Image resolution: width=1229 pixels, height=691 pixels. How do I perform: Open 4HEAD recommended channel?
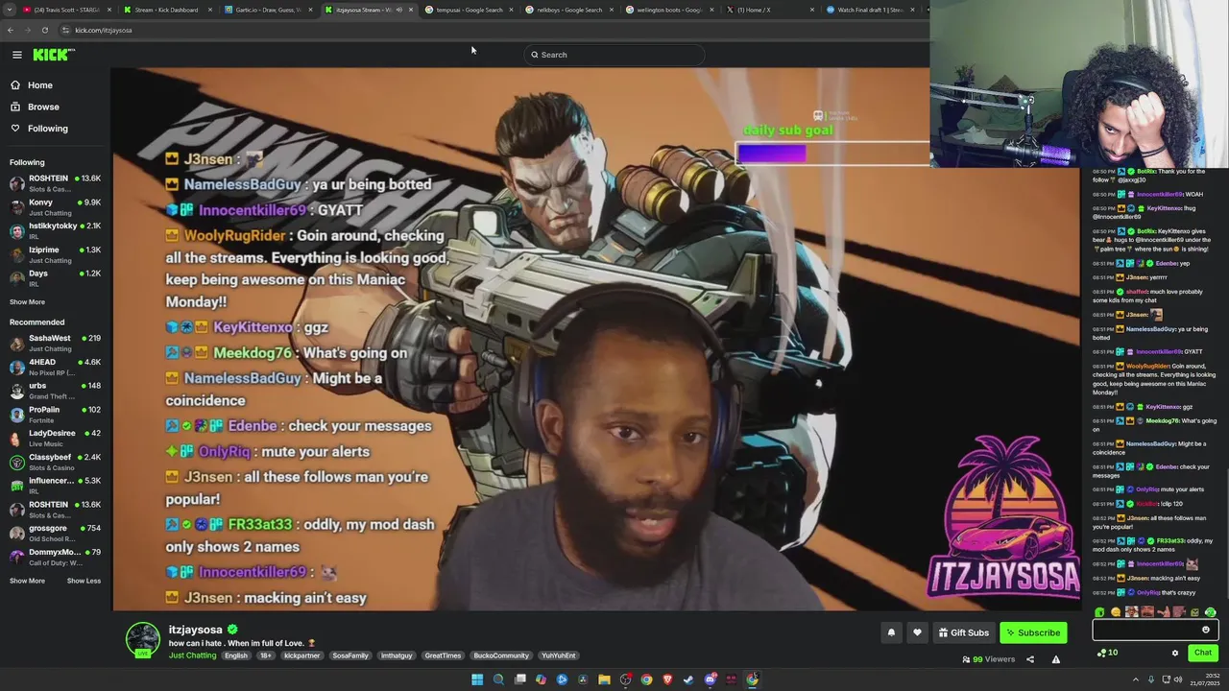(55, 367)
